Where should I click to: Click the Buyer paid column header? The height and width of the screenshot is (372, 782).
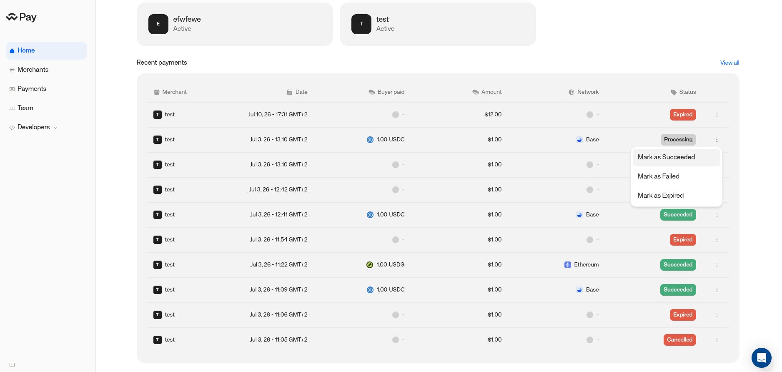coord(386,92)
